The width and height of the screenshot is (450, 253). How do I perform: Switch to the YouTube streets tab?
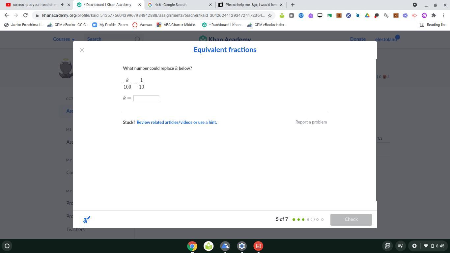coord(35,5)
